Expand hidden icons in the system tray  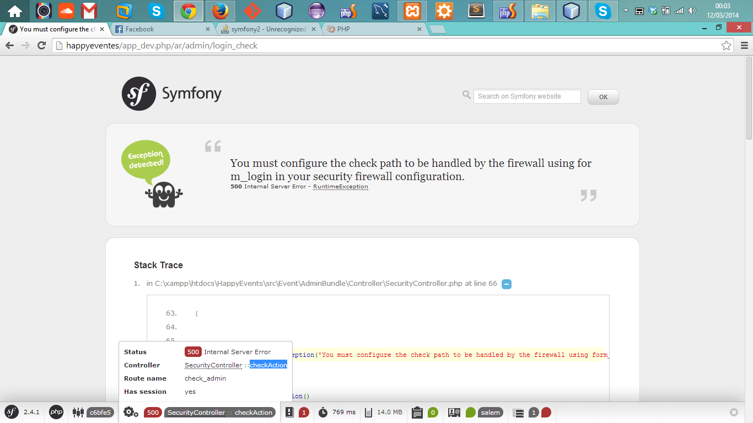point(626,9)
